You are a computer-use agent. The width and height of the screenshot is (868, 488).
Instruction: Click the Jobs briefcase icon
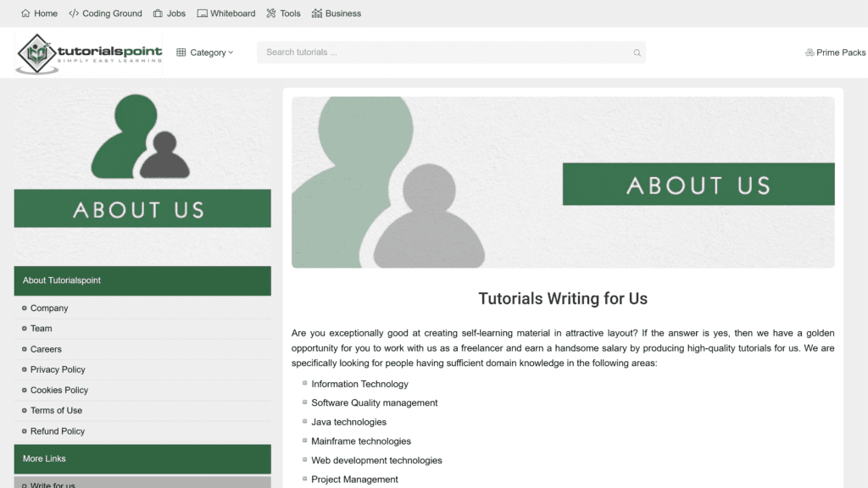[x=158, y=14]
